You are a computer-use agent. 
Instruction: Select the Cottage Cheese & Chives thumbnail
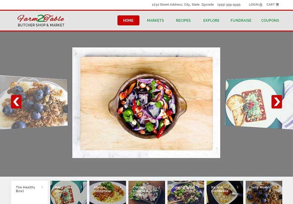click(147, 192)
